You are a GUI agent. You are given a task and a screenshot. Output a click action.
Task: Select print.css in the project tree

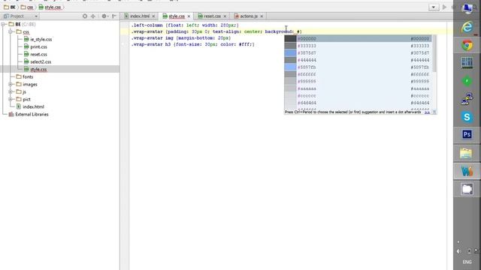click(35, 46)
